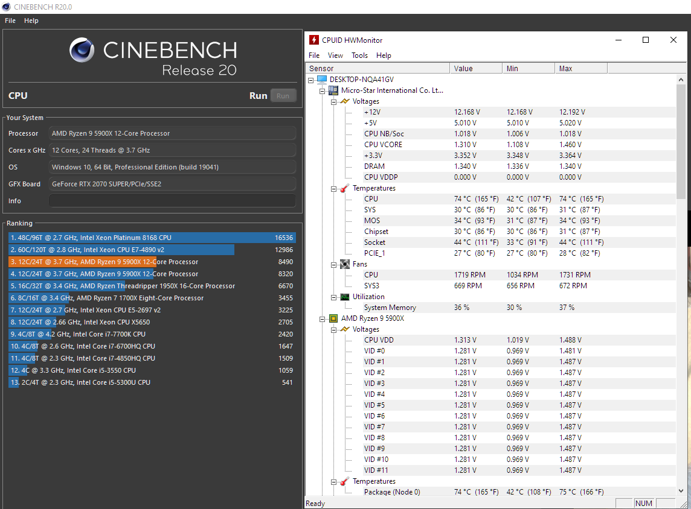Select ranking row Intel Xeon Platinum 8168
691x509 pixels.
(152, 238)
